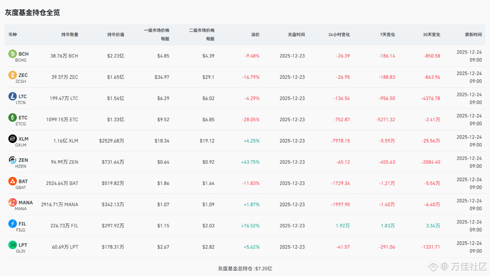Screen dimensions: 490x276
Task: Sort by 溢价 column header
Action: (x=255, y=34)
